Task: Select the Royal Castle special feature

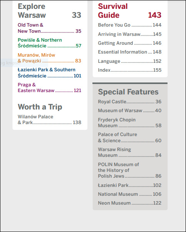Action: pos(129,102)
